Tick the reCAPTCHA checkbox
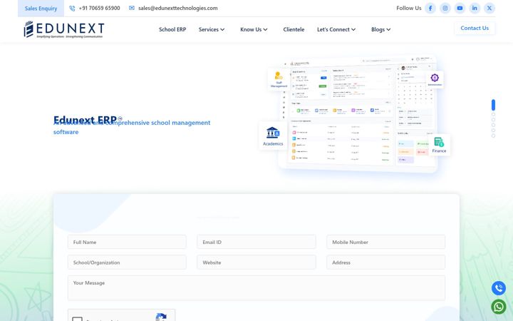Image resolution: width=513 pixels, height=321 pixels. point(77,319)
